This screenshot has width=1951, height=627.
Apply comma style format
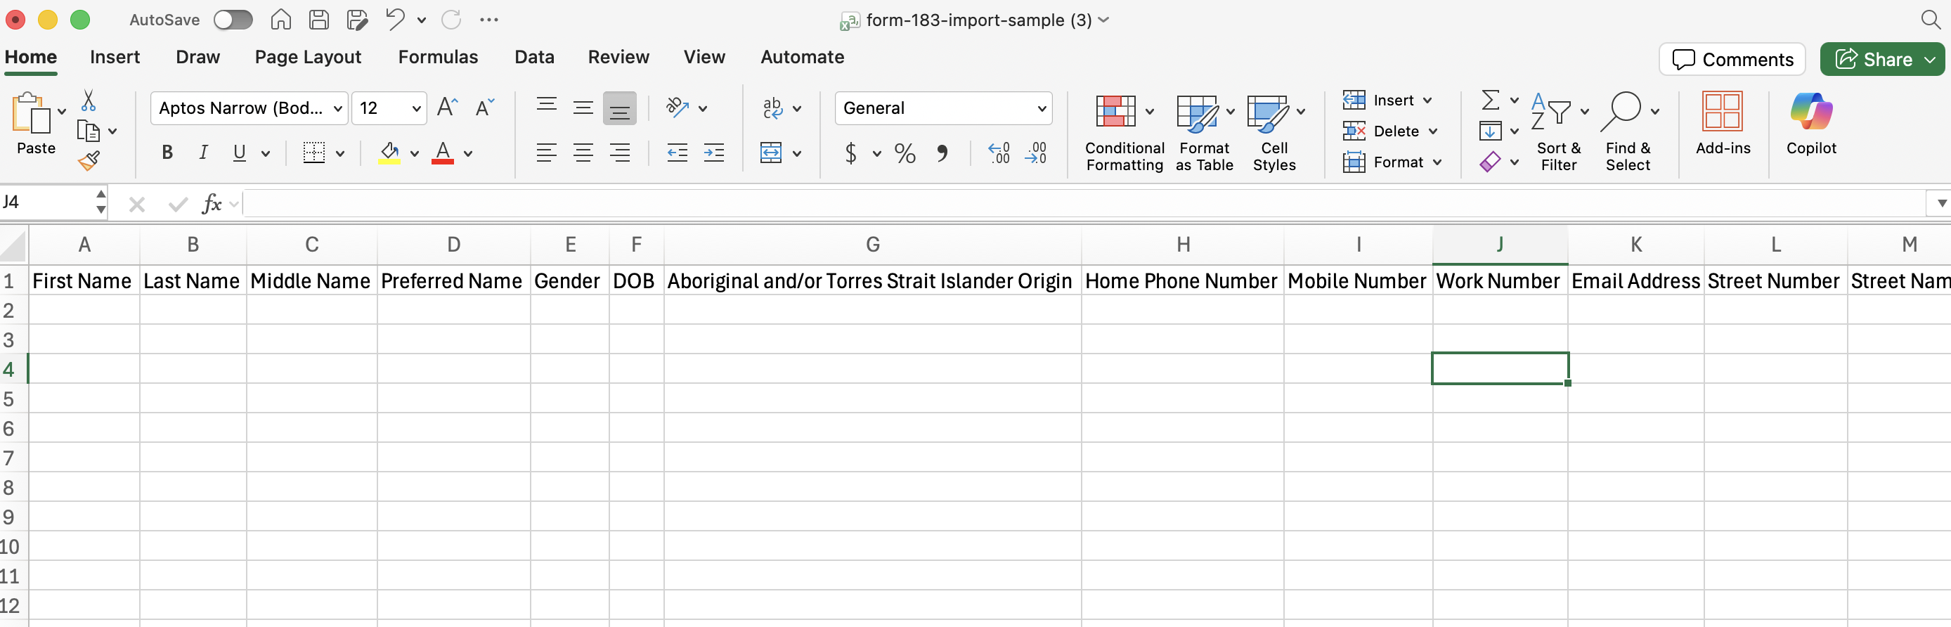pyautogui.click(x=942, y=153)
